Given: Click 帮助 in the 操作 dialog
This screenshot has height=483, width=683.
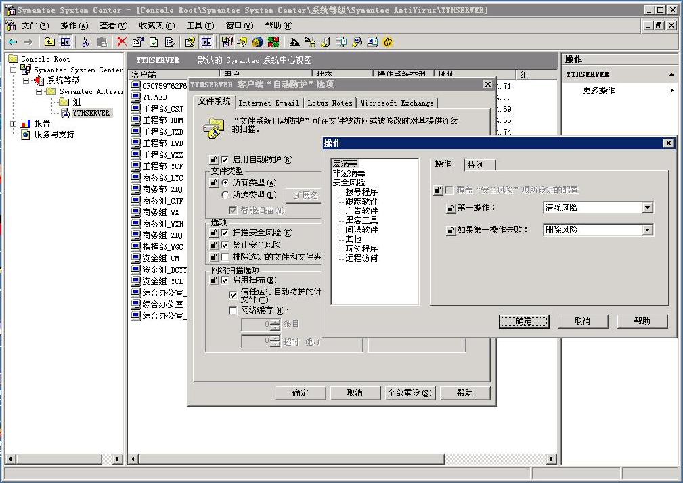Looking at the screenshot, I should point(642,321).
